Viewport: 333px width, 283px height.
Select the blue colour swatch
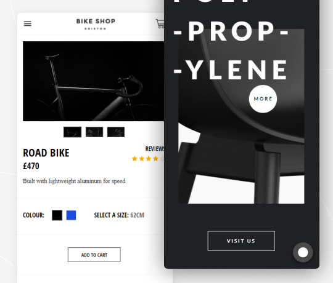[71, 215]
